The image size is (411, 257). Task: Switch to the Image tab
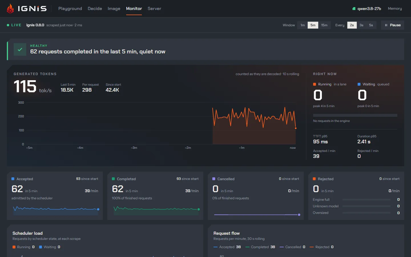pyautogui.click(x=114, y=9)
